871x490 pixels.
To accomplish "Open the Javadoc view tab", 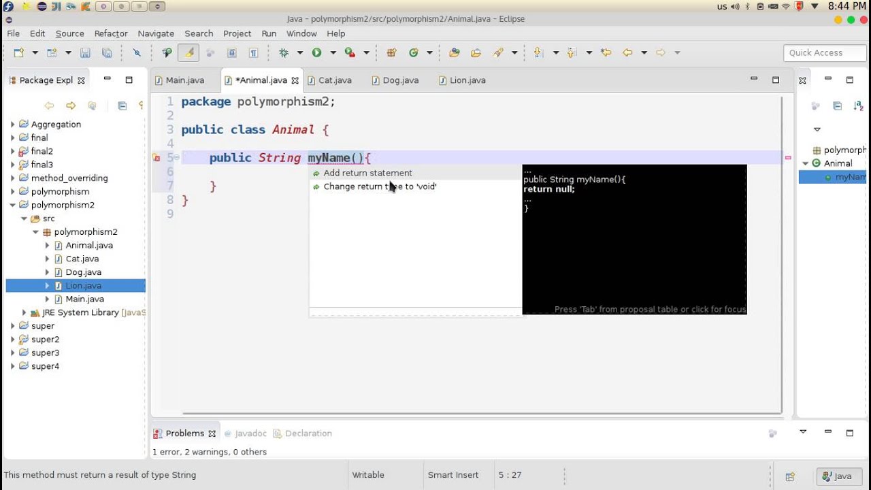I will point(246,434).
